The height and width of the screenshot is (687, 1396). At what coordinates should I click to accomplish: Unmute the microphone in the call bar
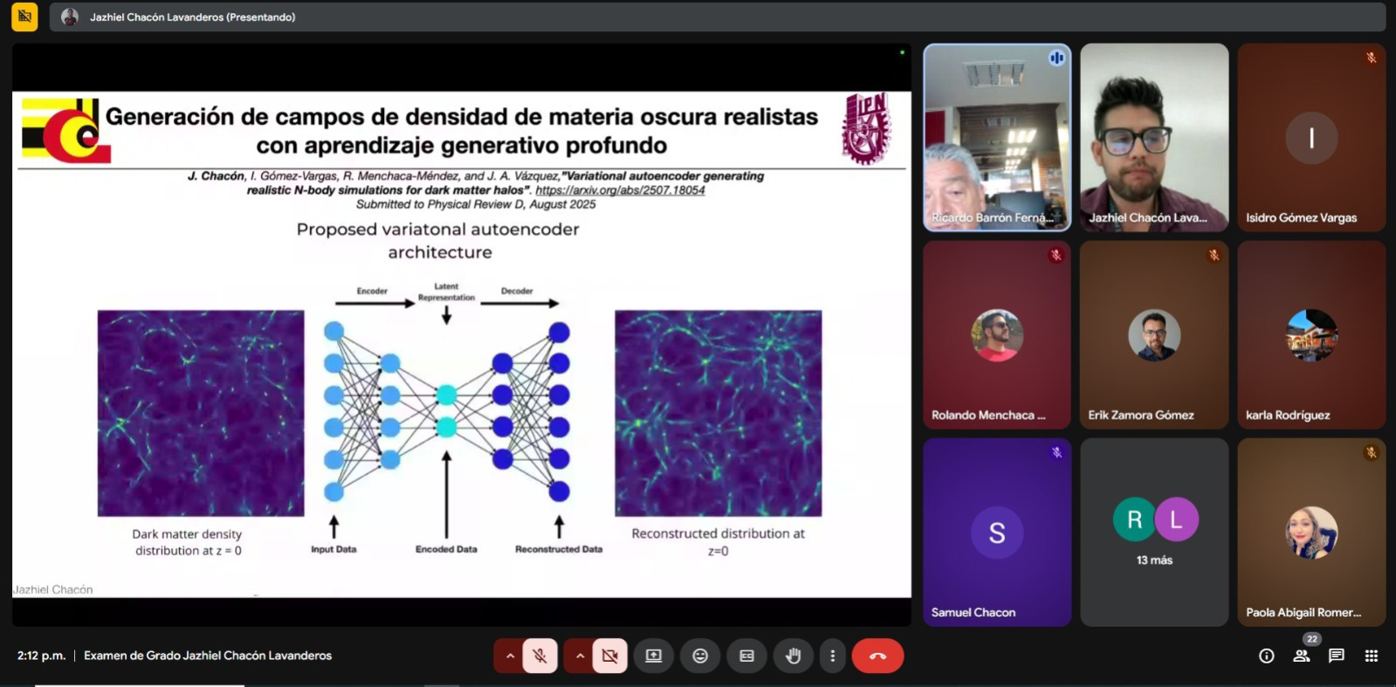540,656
